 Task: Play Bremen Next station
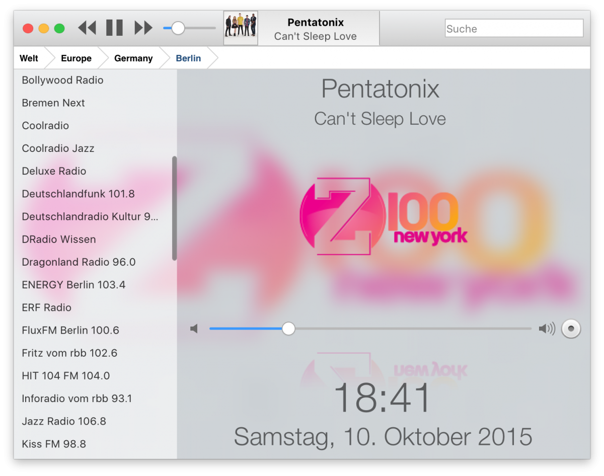coord(95,103)
